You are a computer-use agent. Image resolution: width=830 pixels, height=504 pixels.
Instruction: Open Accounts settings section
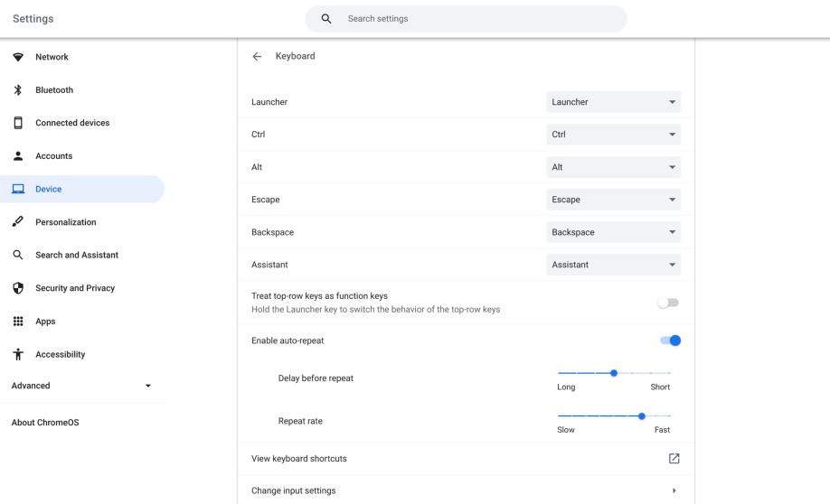click(x=54, y=156)
